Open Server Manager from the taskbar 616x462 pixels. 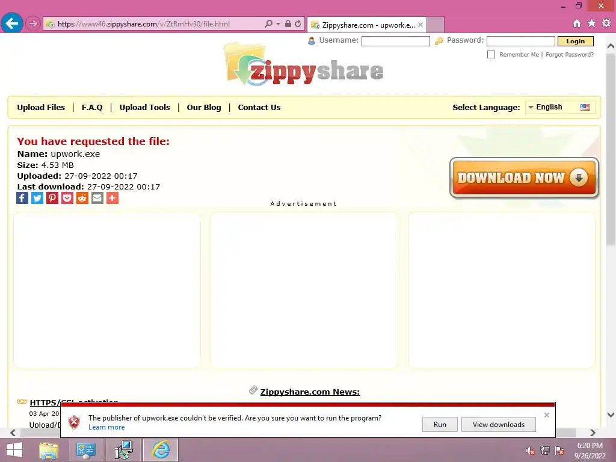[x=85, y=450]
